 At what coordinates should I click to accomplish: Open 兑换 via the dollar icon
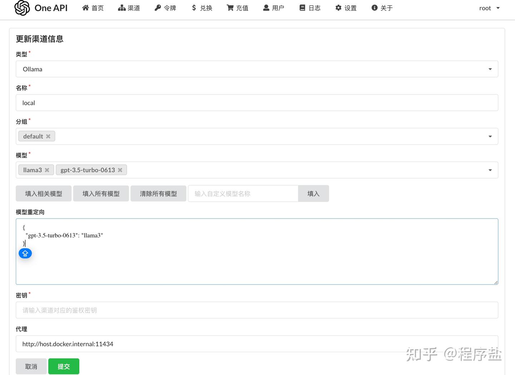click(x=193, y=8)
